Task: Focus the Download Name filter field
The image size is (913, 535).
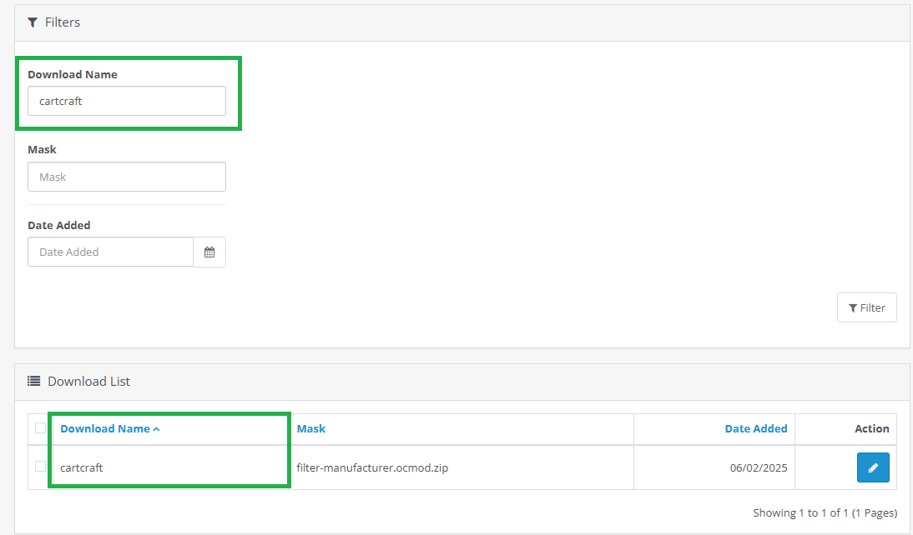Action: (127, 102)
